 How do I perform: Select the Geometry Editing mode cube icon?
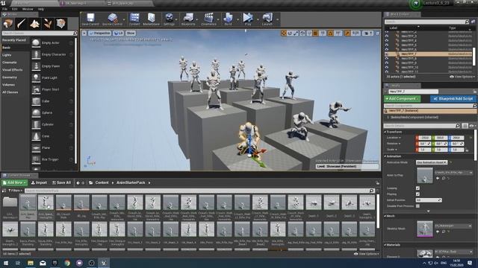tap(60, 24)
